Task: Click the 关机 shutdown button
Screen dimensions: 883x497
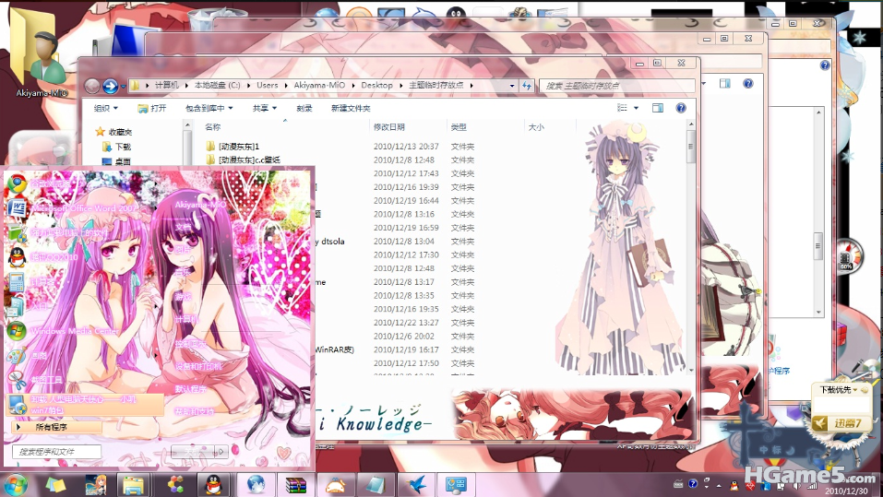Action: click(193, 451)
